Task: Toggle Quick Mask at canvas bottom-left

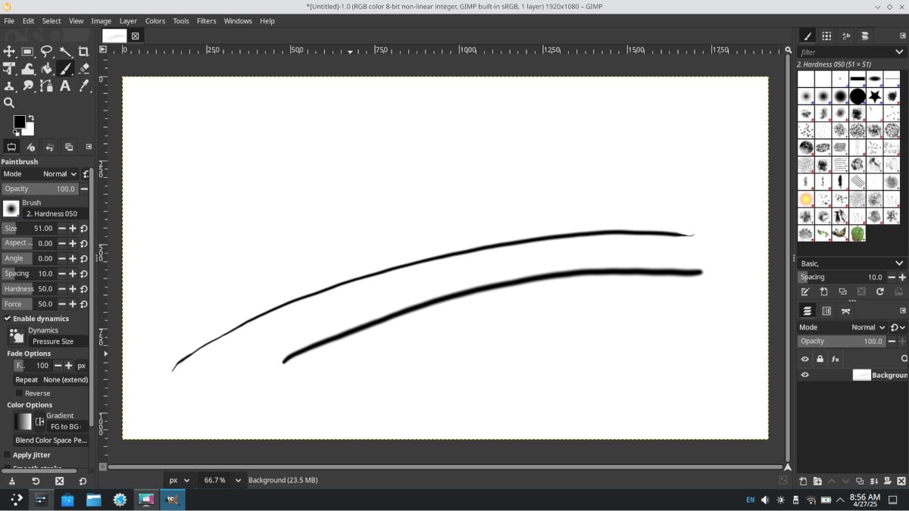Action: point(105,467)
